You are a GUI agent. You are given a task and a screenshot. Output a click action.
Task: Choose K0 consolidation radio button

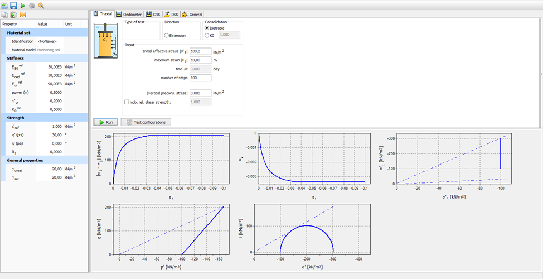pyautogui.click(x=207, y=35)
